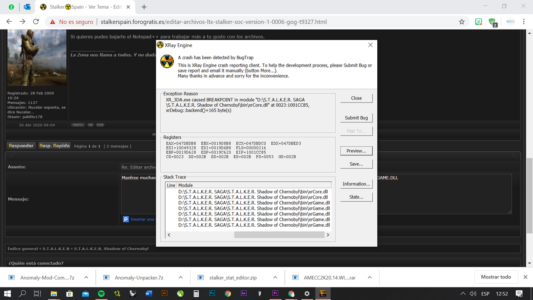
Task: Open Calculator from the taskbar
Action: pyautogui.click(x=196, y=294)
